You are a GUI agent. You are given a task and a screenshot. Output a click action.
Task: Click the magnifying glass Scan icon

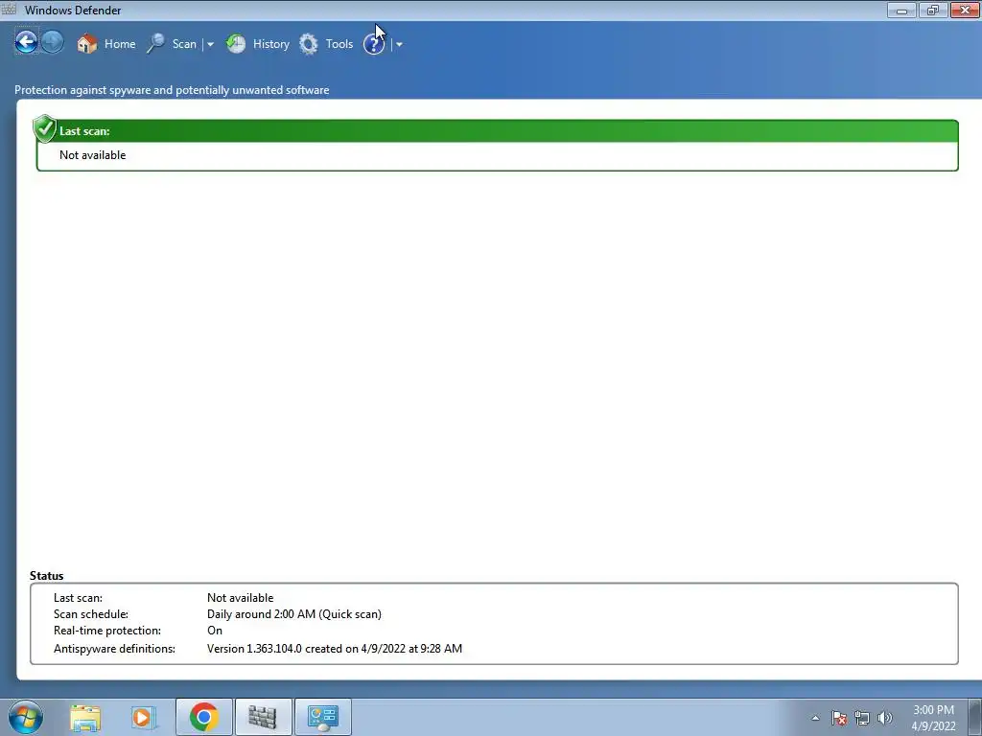156,44
